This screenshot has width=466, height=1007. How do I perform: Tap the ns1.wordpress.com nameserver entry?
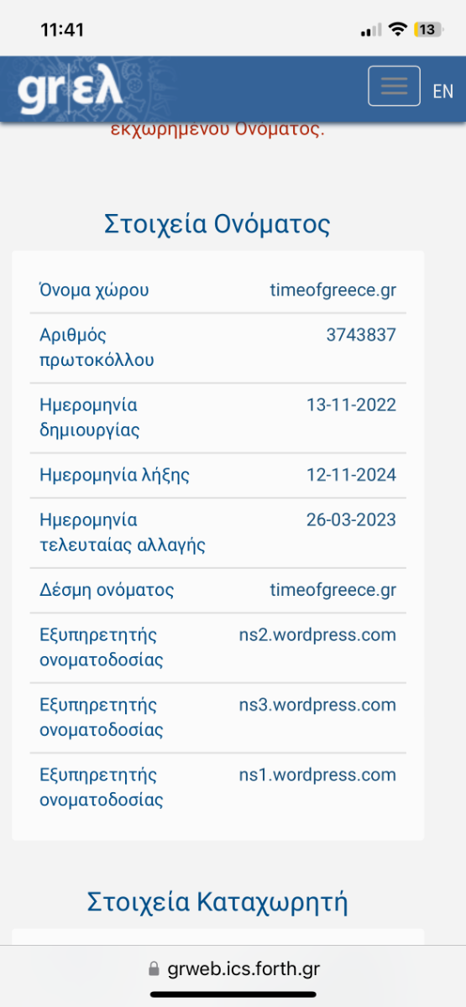point(317,775)
